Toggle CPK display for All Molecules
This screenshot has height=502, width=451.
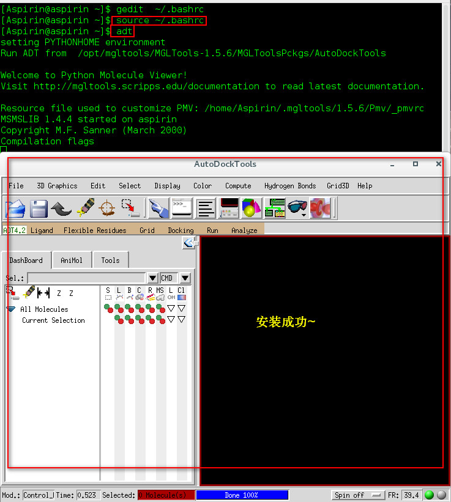140,309
